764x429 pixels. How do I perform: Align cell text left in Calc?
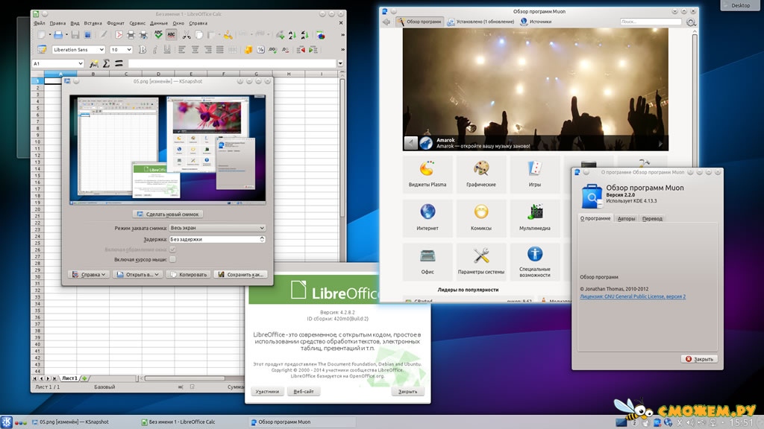[182, 50]
